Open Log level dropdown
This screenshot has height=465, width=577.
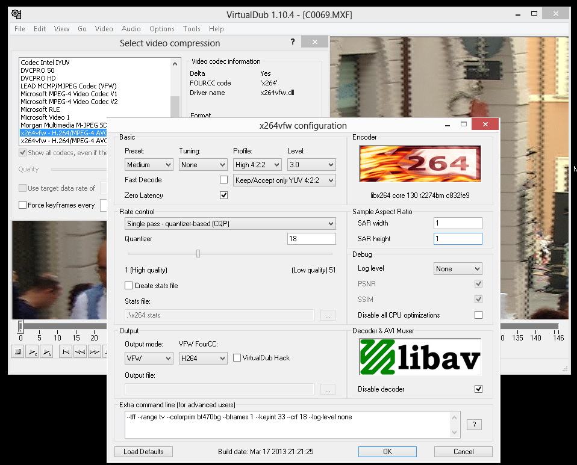click(x=458, y=269)
